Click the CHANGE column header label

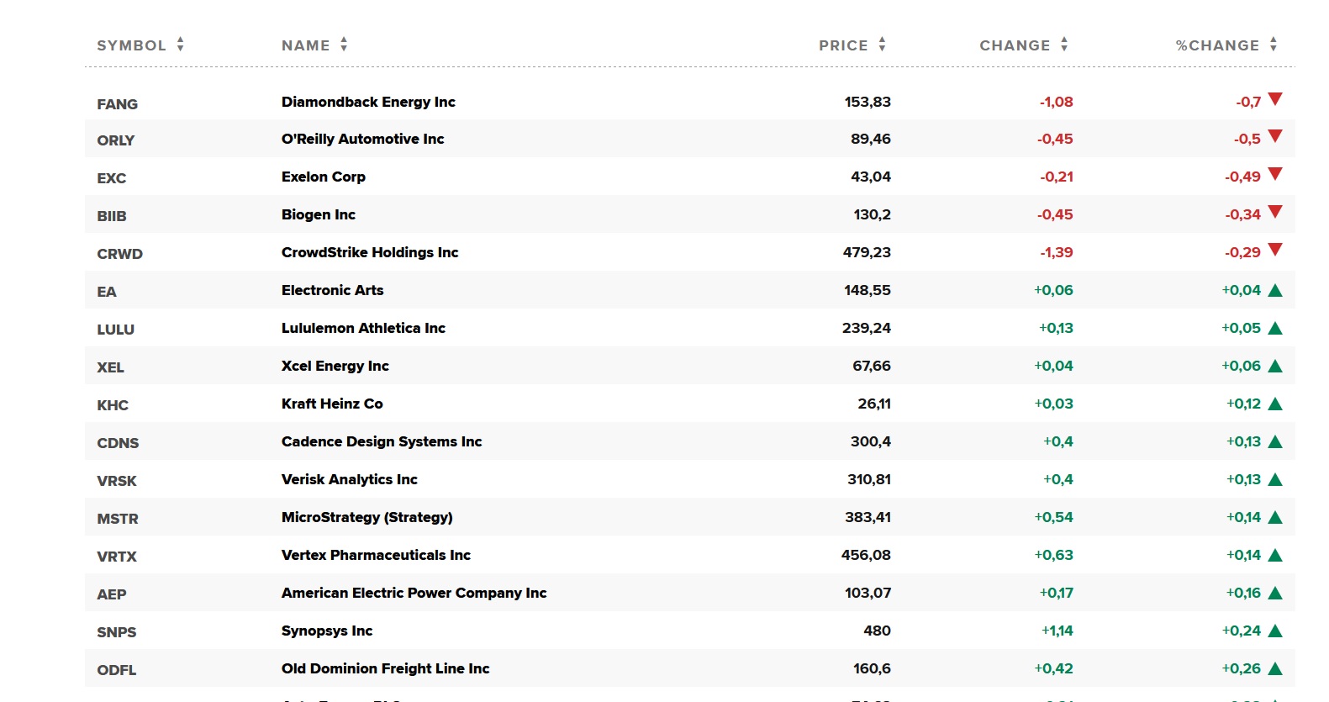click(1015, 45)
